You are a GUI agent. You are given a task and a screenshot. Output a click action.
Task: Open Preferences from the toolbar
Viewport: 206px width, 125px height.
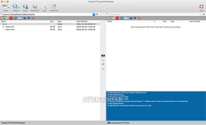coord(54,7)
